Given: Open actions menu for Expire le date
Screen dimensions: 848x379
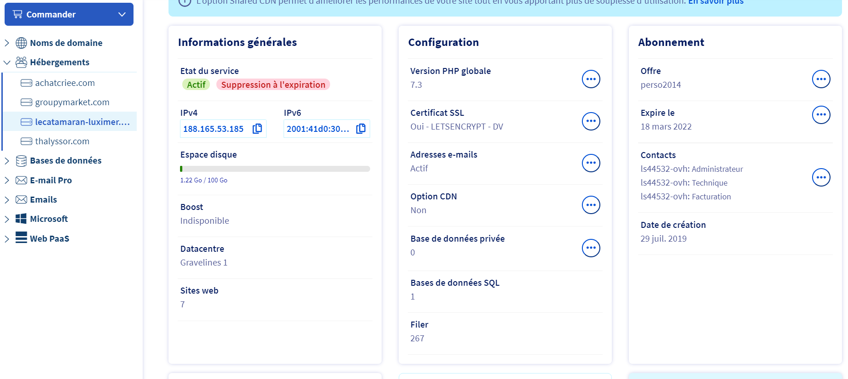Looking at the screenshot, I should pos(821,115).
